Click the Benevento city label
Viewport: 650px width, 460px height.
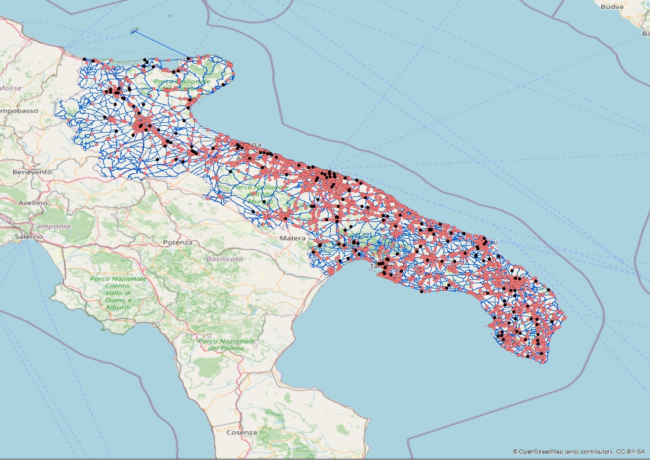[x=32, y=172]
